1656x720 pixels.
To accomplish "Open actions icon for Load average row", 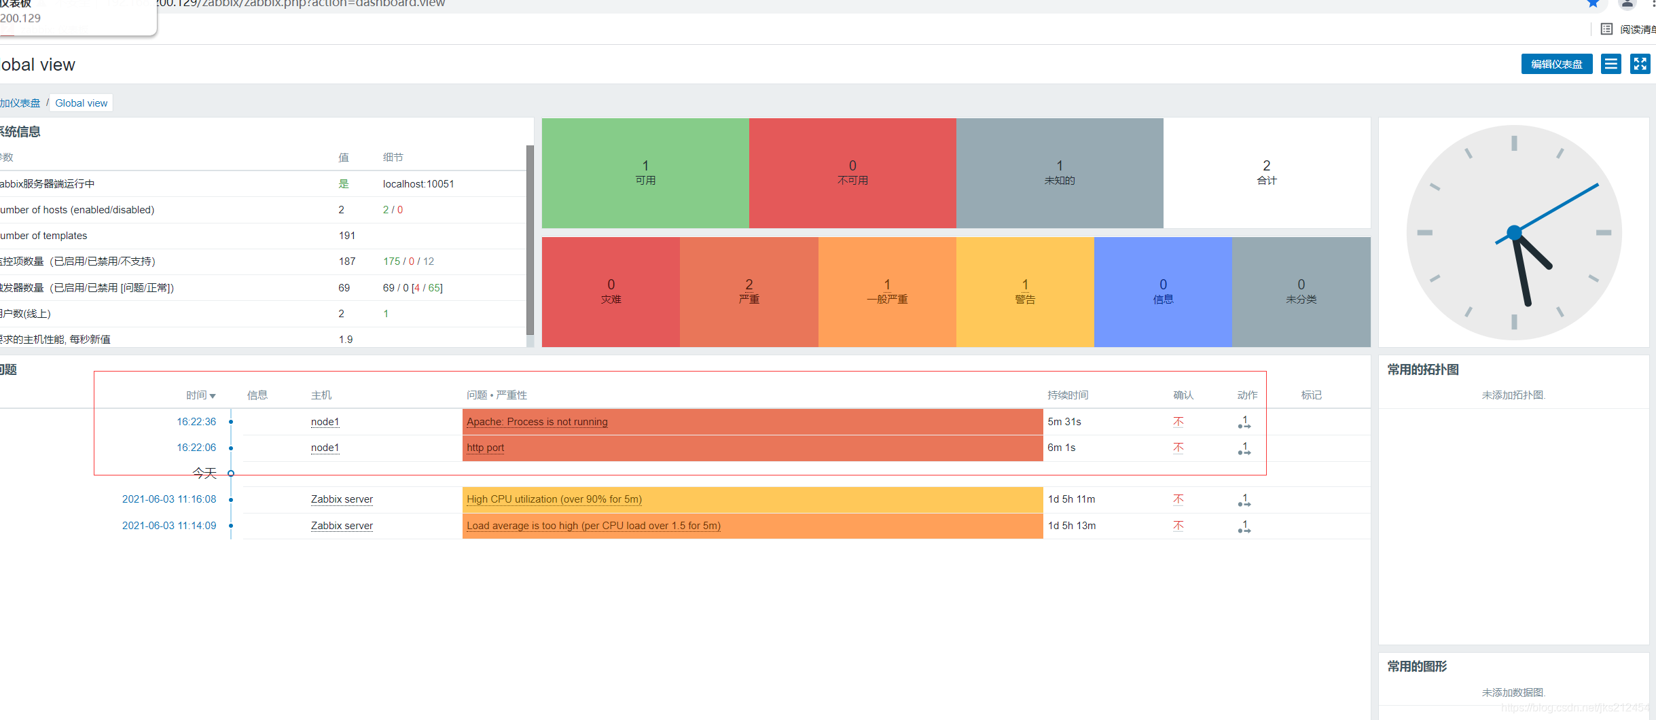I will pos(1244,526).
